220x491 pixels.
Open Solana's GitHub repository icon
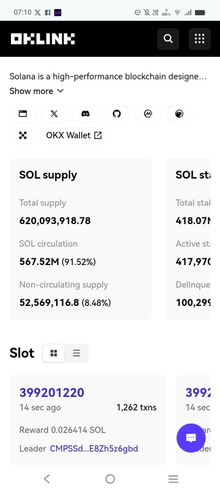click(117, 114)
